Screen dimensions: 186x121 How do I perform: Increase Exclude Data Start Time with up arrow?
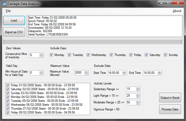[x=124, y=72]
